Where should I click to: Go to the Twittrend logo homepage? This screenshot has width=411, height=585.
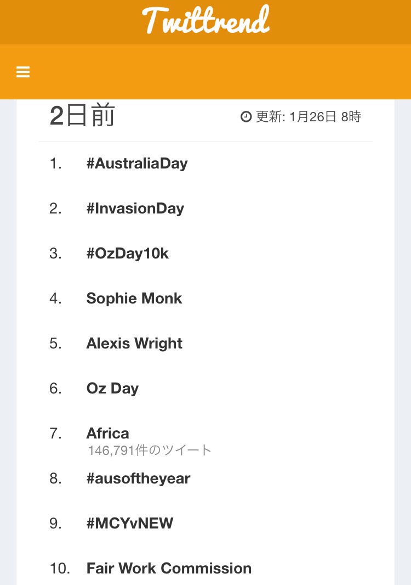(x=206, y=21)
